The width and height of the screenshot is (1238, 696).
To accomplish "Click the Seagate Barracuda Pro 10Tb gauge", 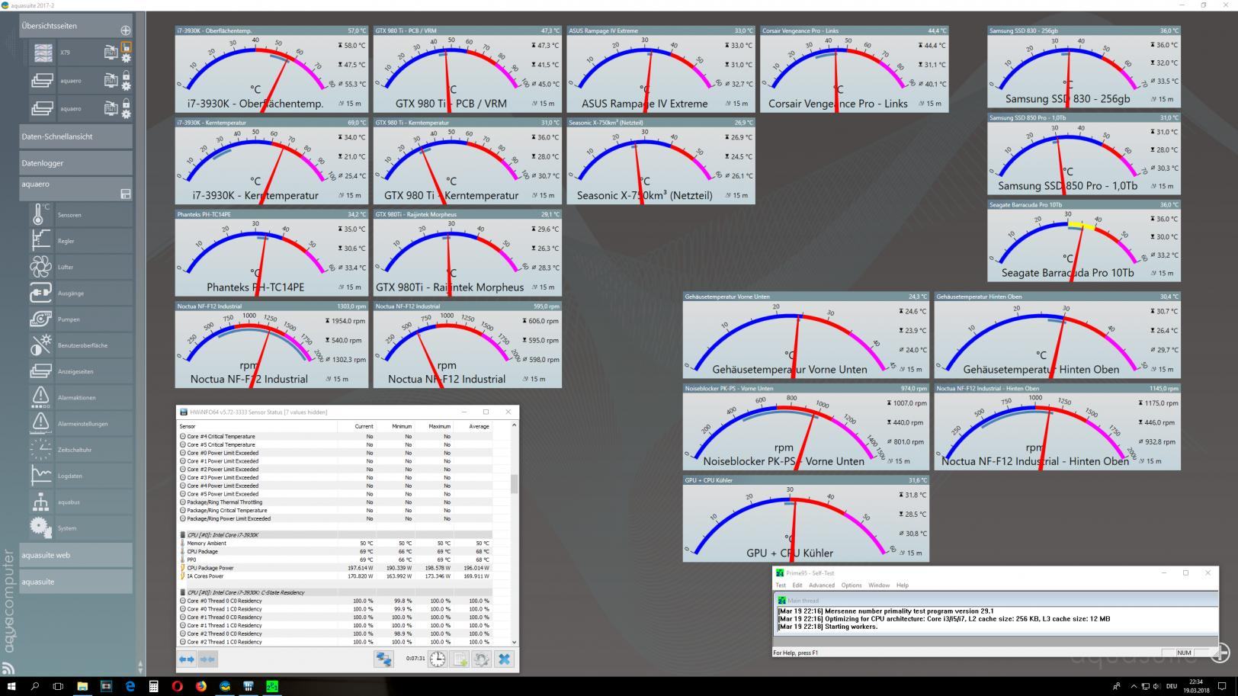I will coord(1083,241).
